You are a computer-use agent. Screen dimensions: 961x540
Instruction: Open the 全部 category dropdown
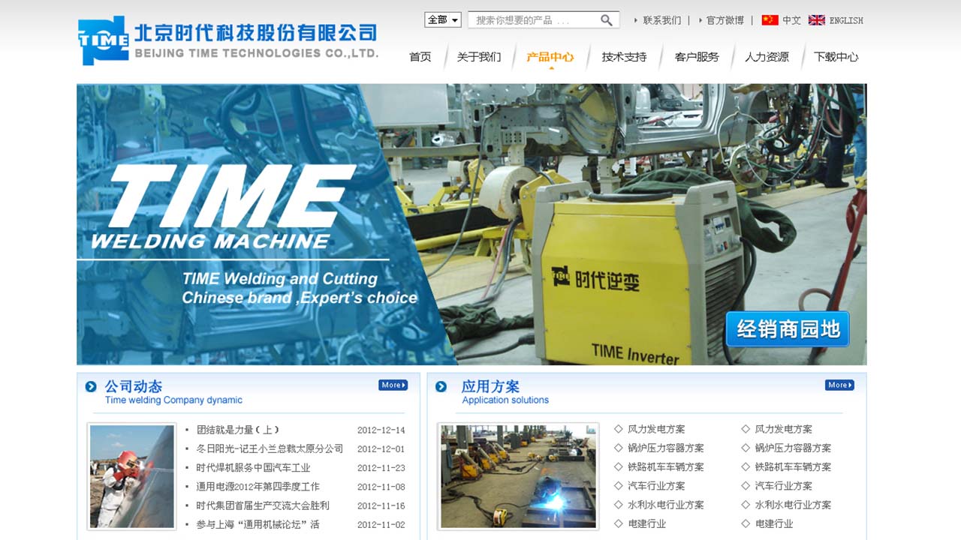tap(443, 20)
